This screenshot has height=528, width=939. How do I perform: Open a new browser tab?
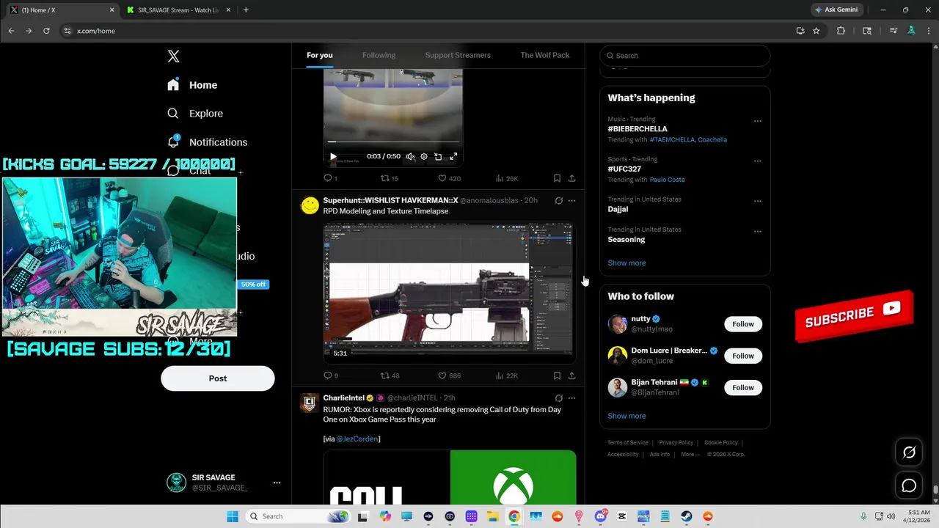click(x=246, y=10)
